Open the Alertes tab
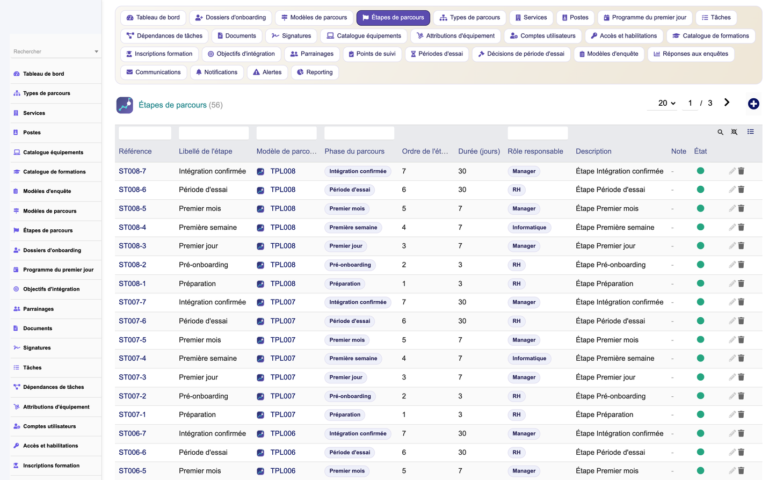 tap(267, 72)
